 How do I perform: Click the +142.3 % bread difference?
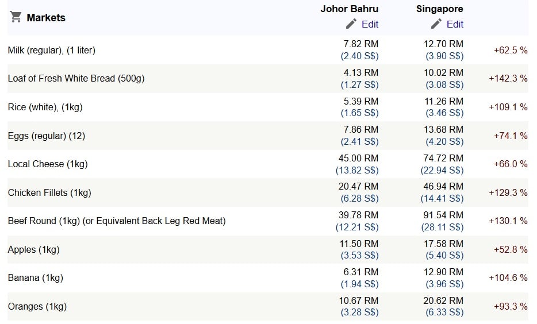point(508,78)
